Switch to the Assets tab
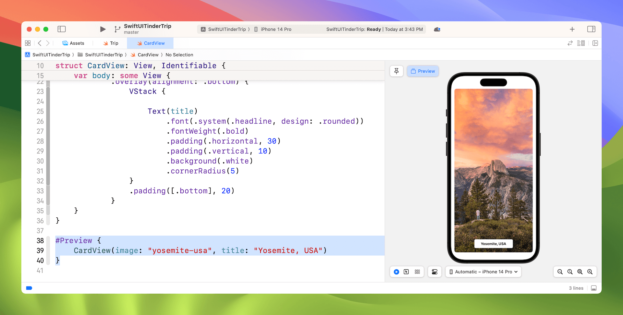The height and width of the screenshot is (315, 623). click(x=73, y=43)
